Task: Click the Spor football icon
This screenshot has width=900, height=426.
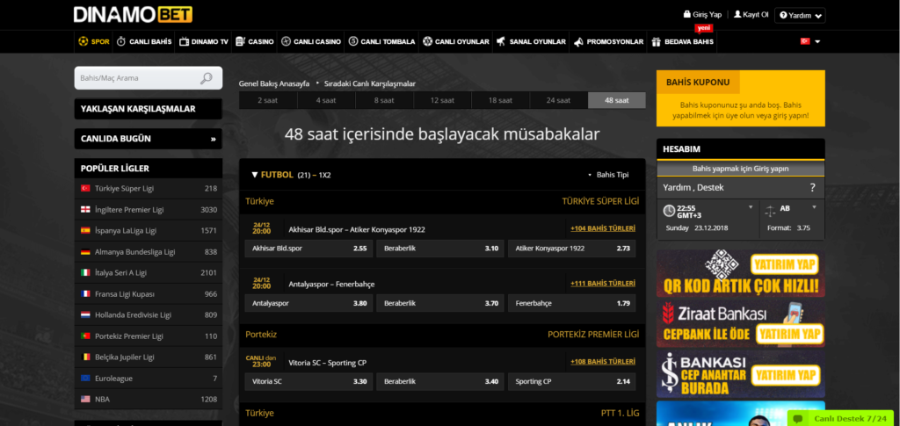Action: tap(83, 42)
